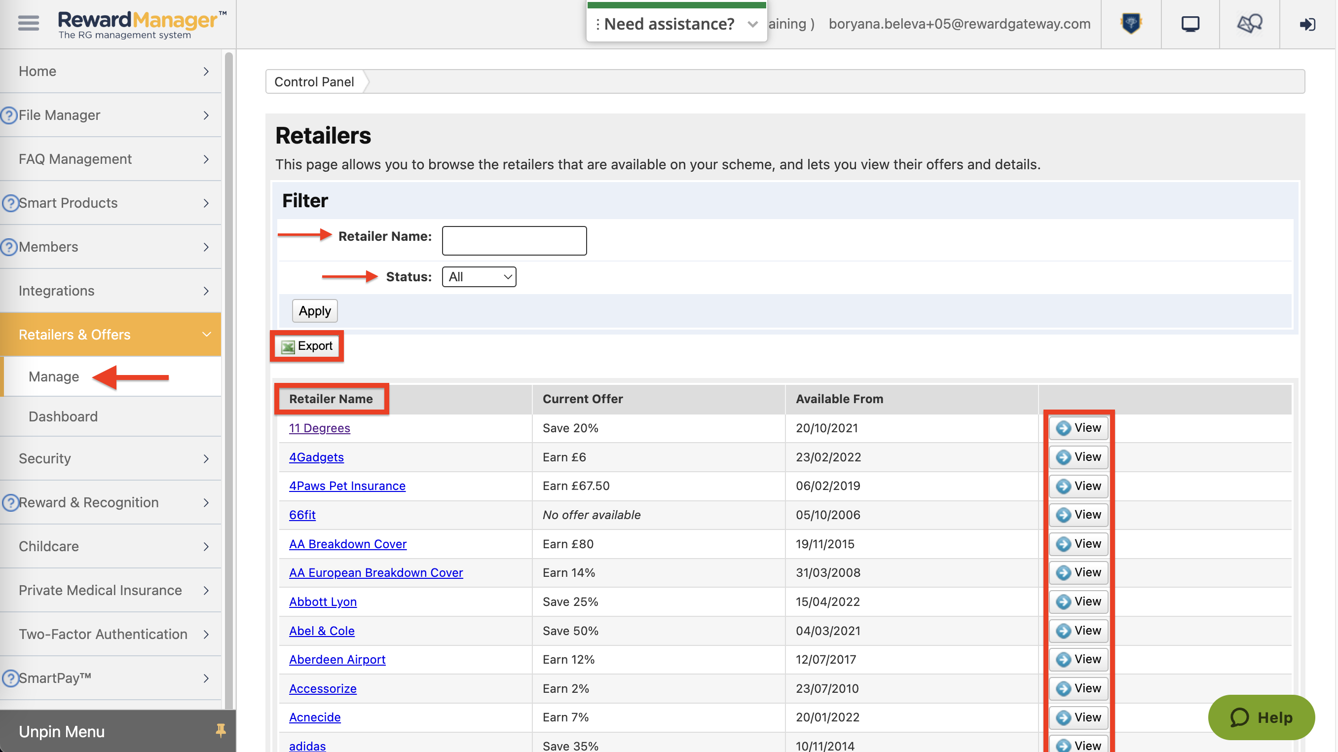The width and height of the screenshot is (1338, 752).
Task: Click the Control Panel breadcrumb
Action: pyautogui.click(x=314, y=81)
